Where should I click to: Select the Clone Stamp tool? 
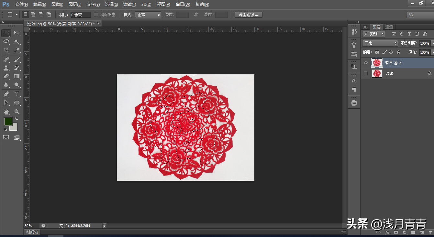[x=6, y=68]
